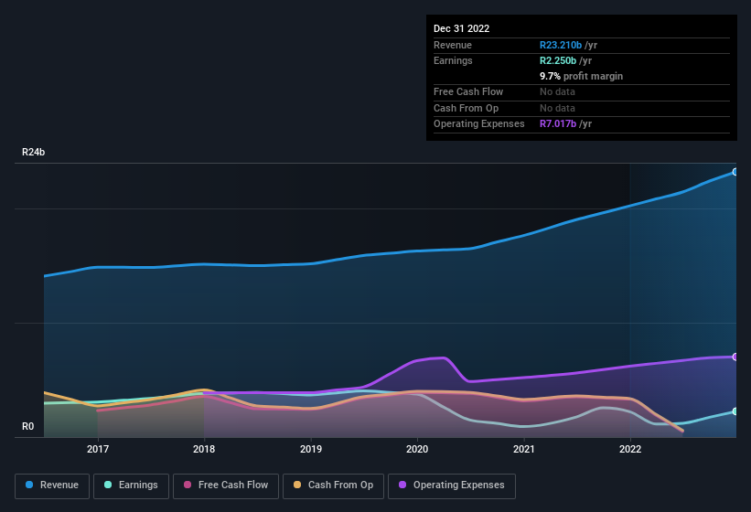This screenshot has width=751, height=512.
Task: Click the Revenue end-point marker on chart
Action: 735,172
